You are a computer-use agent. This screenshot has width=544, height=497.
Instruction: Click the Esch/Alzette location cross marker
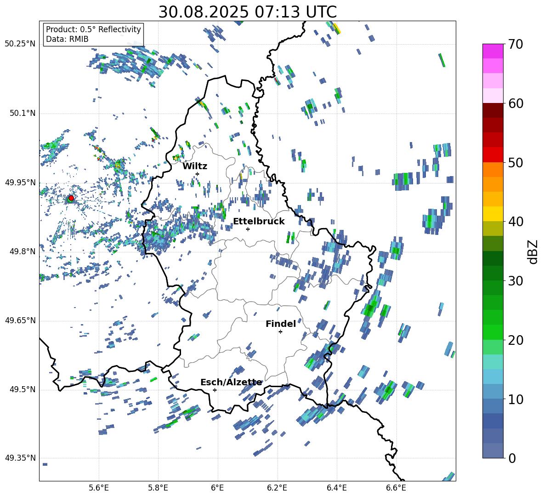[x=215, y=390]
